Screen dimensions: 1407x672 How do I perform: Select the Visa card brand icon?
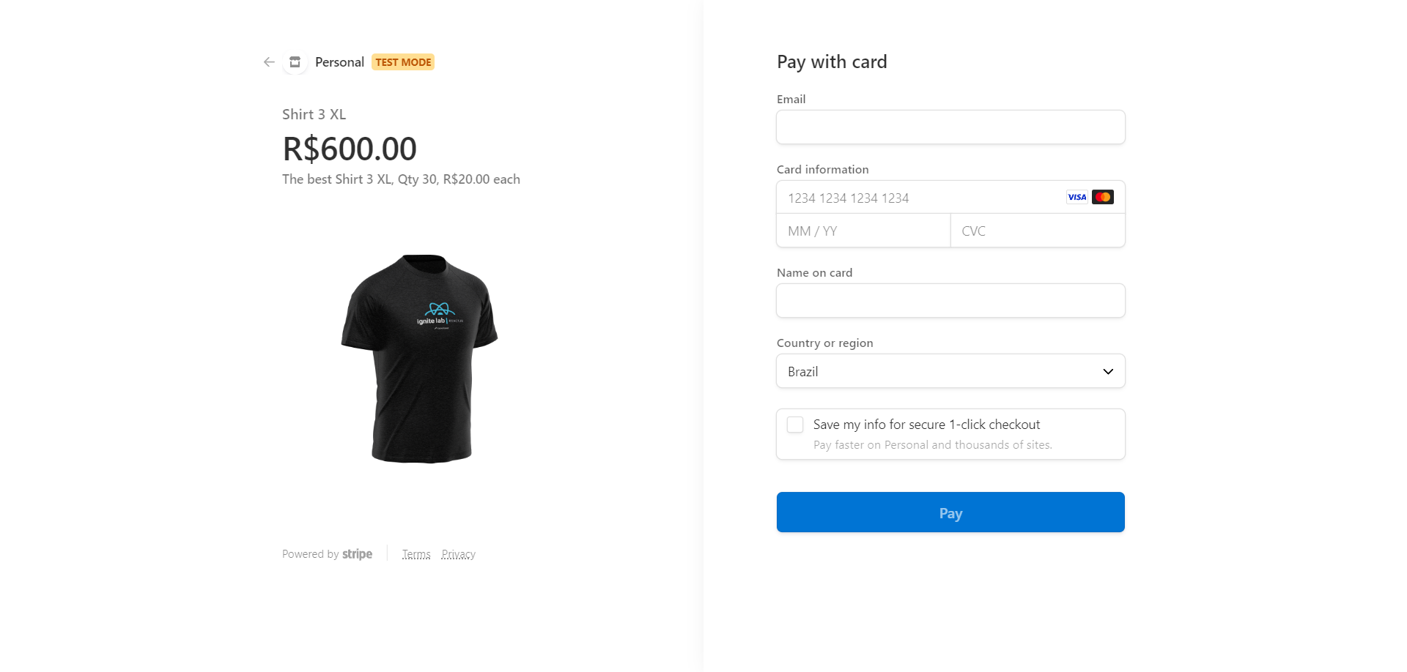point(1076,196)
